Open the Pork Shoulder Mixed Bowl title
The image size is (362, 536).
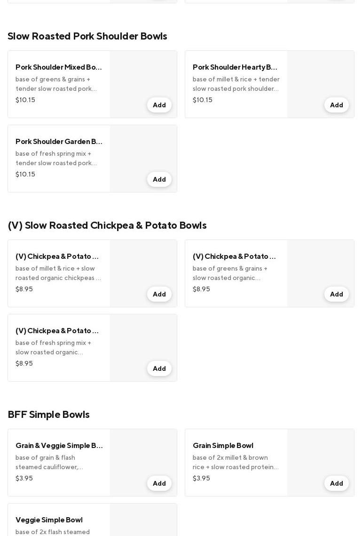(x=59, y=67)
